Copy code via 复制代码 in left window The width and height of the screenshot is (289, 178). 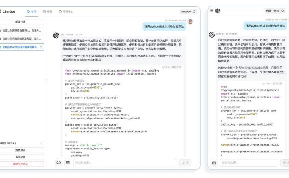pyautogui.click(x=177, y=67)
